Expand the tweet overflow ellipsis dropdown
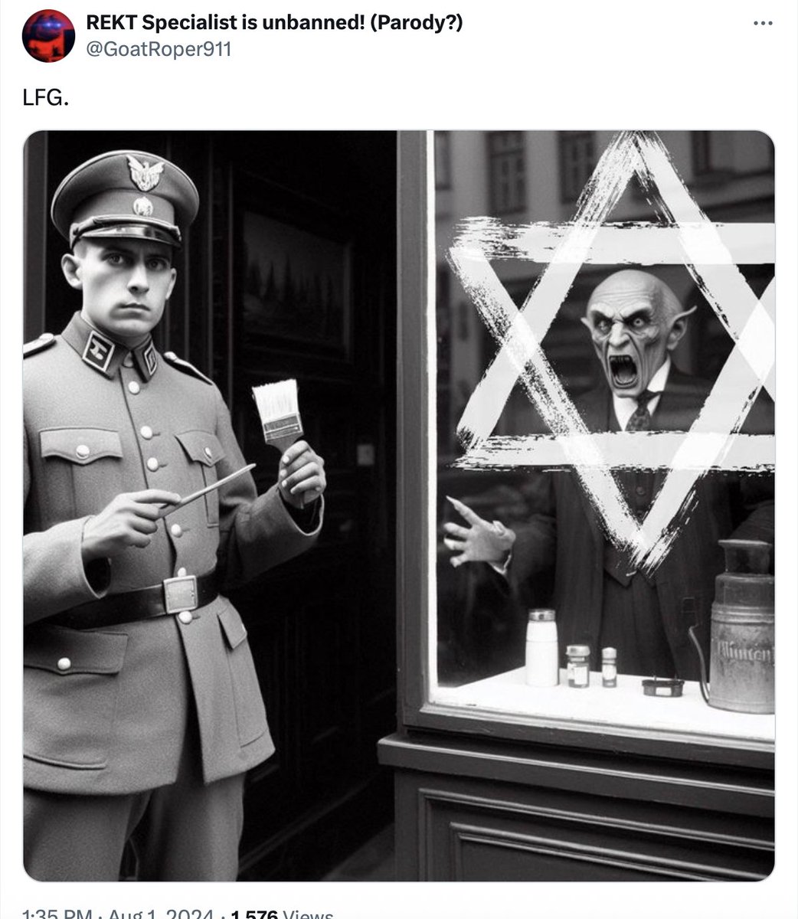This screenshot has width=798, height=919. tap(763, 24)
